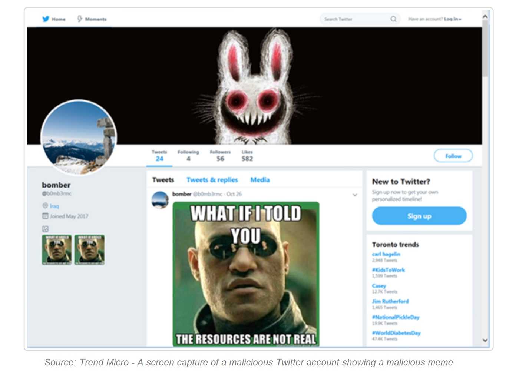
Task: Open the Jim Rutherford trend
Action: [x=390, y=301]
